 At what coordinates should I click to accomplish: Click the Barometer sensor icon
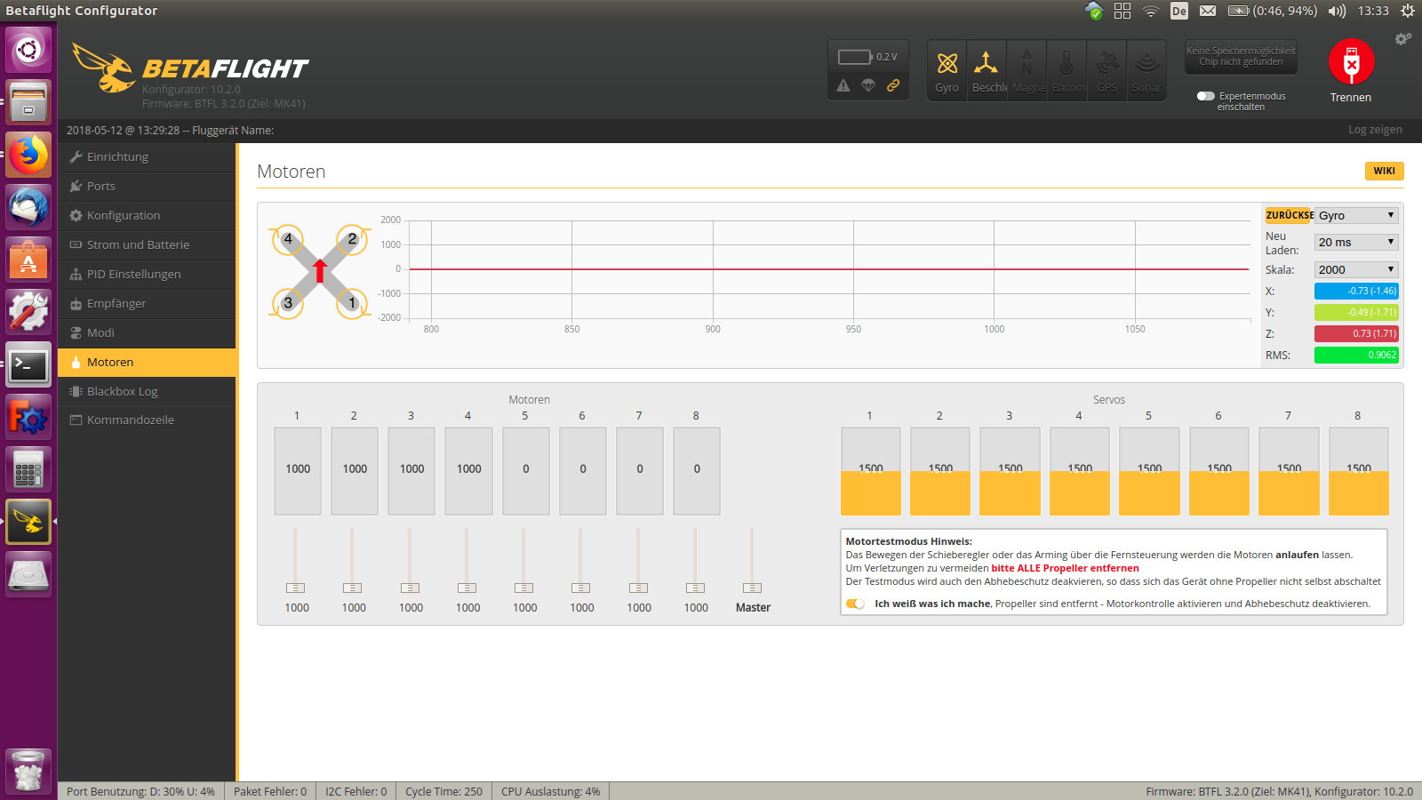click(x=1066, y=70)
